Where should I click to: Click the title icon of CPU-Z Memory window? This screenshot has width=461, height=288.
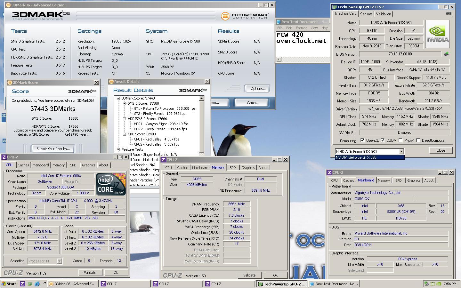coord(164,160)
